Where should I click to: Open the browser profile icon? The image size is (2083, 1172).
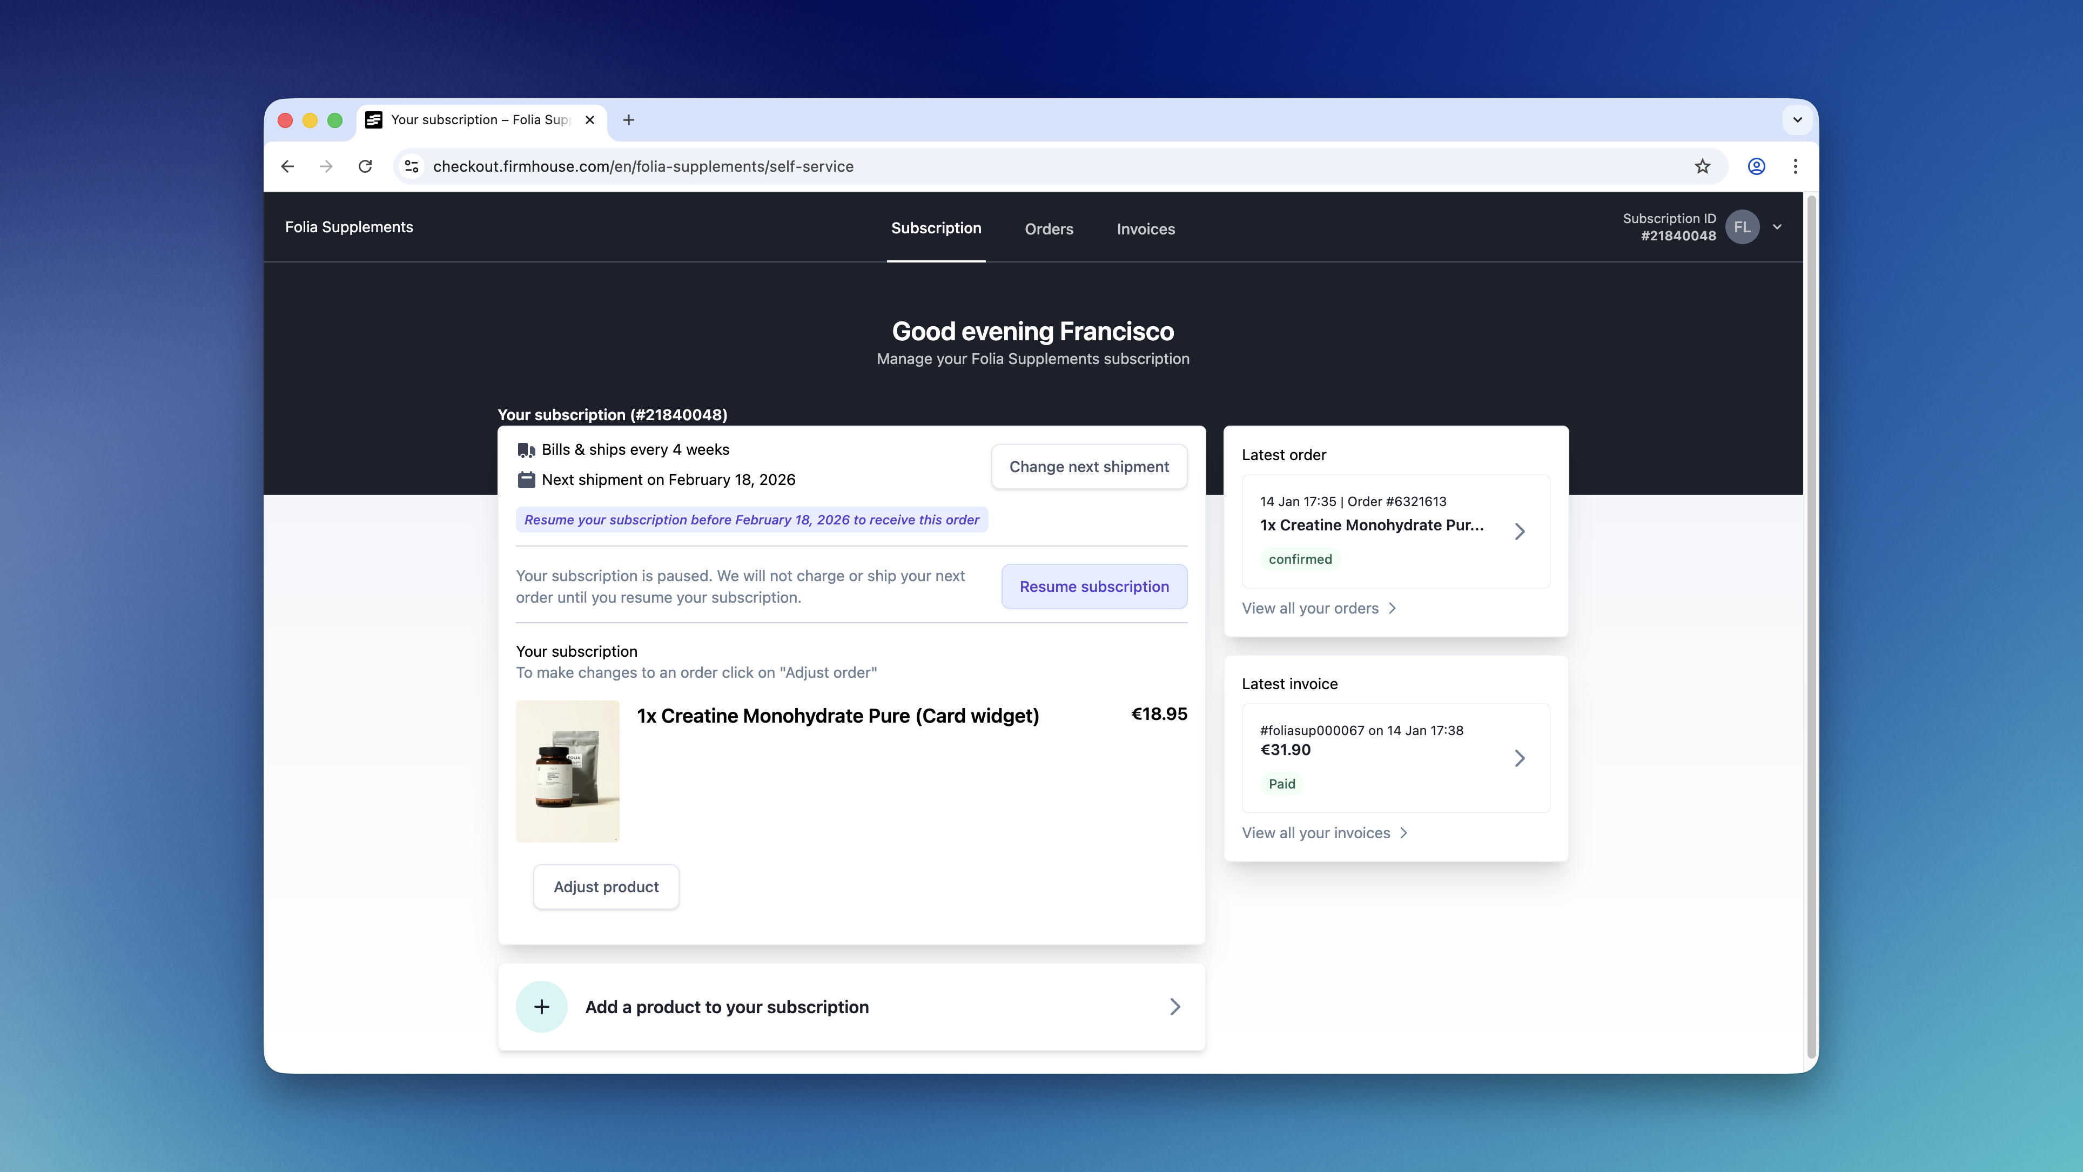[x=1756, y=166]
